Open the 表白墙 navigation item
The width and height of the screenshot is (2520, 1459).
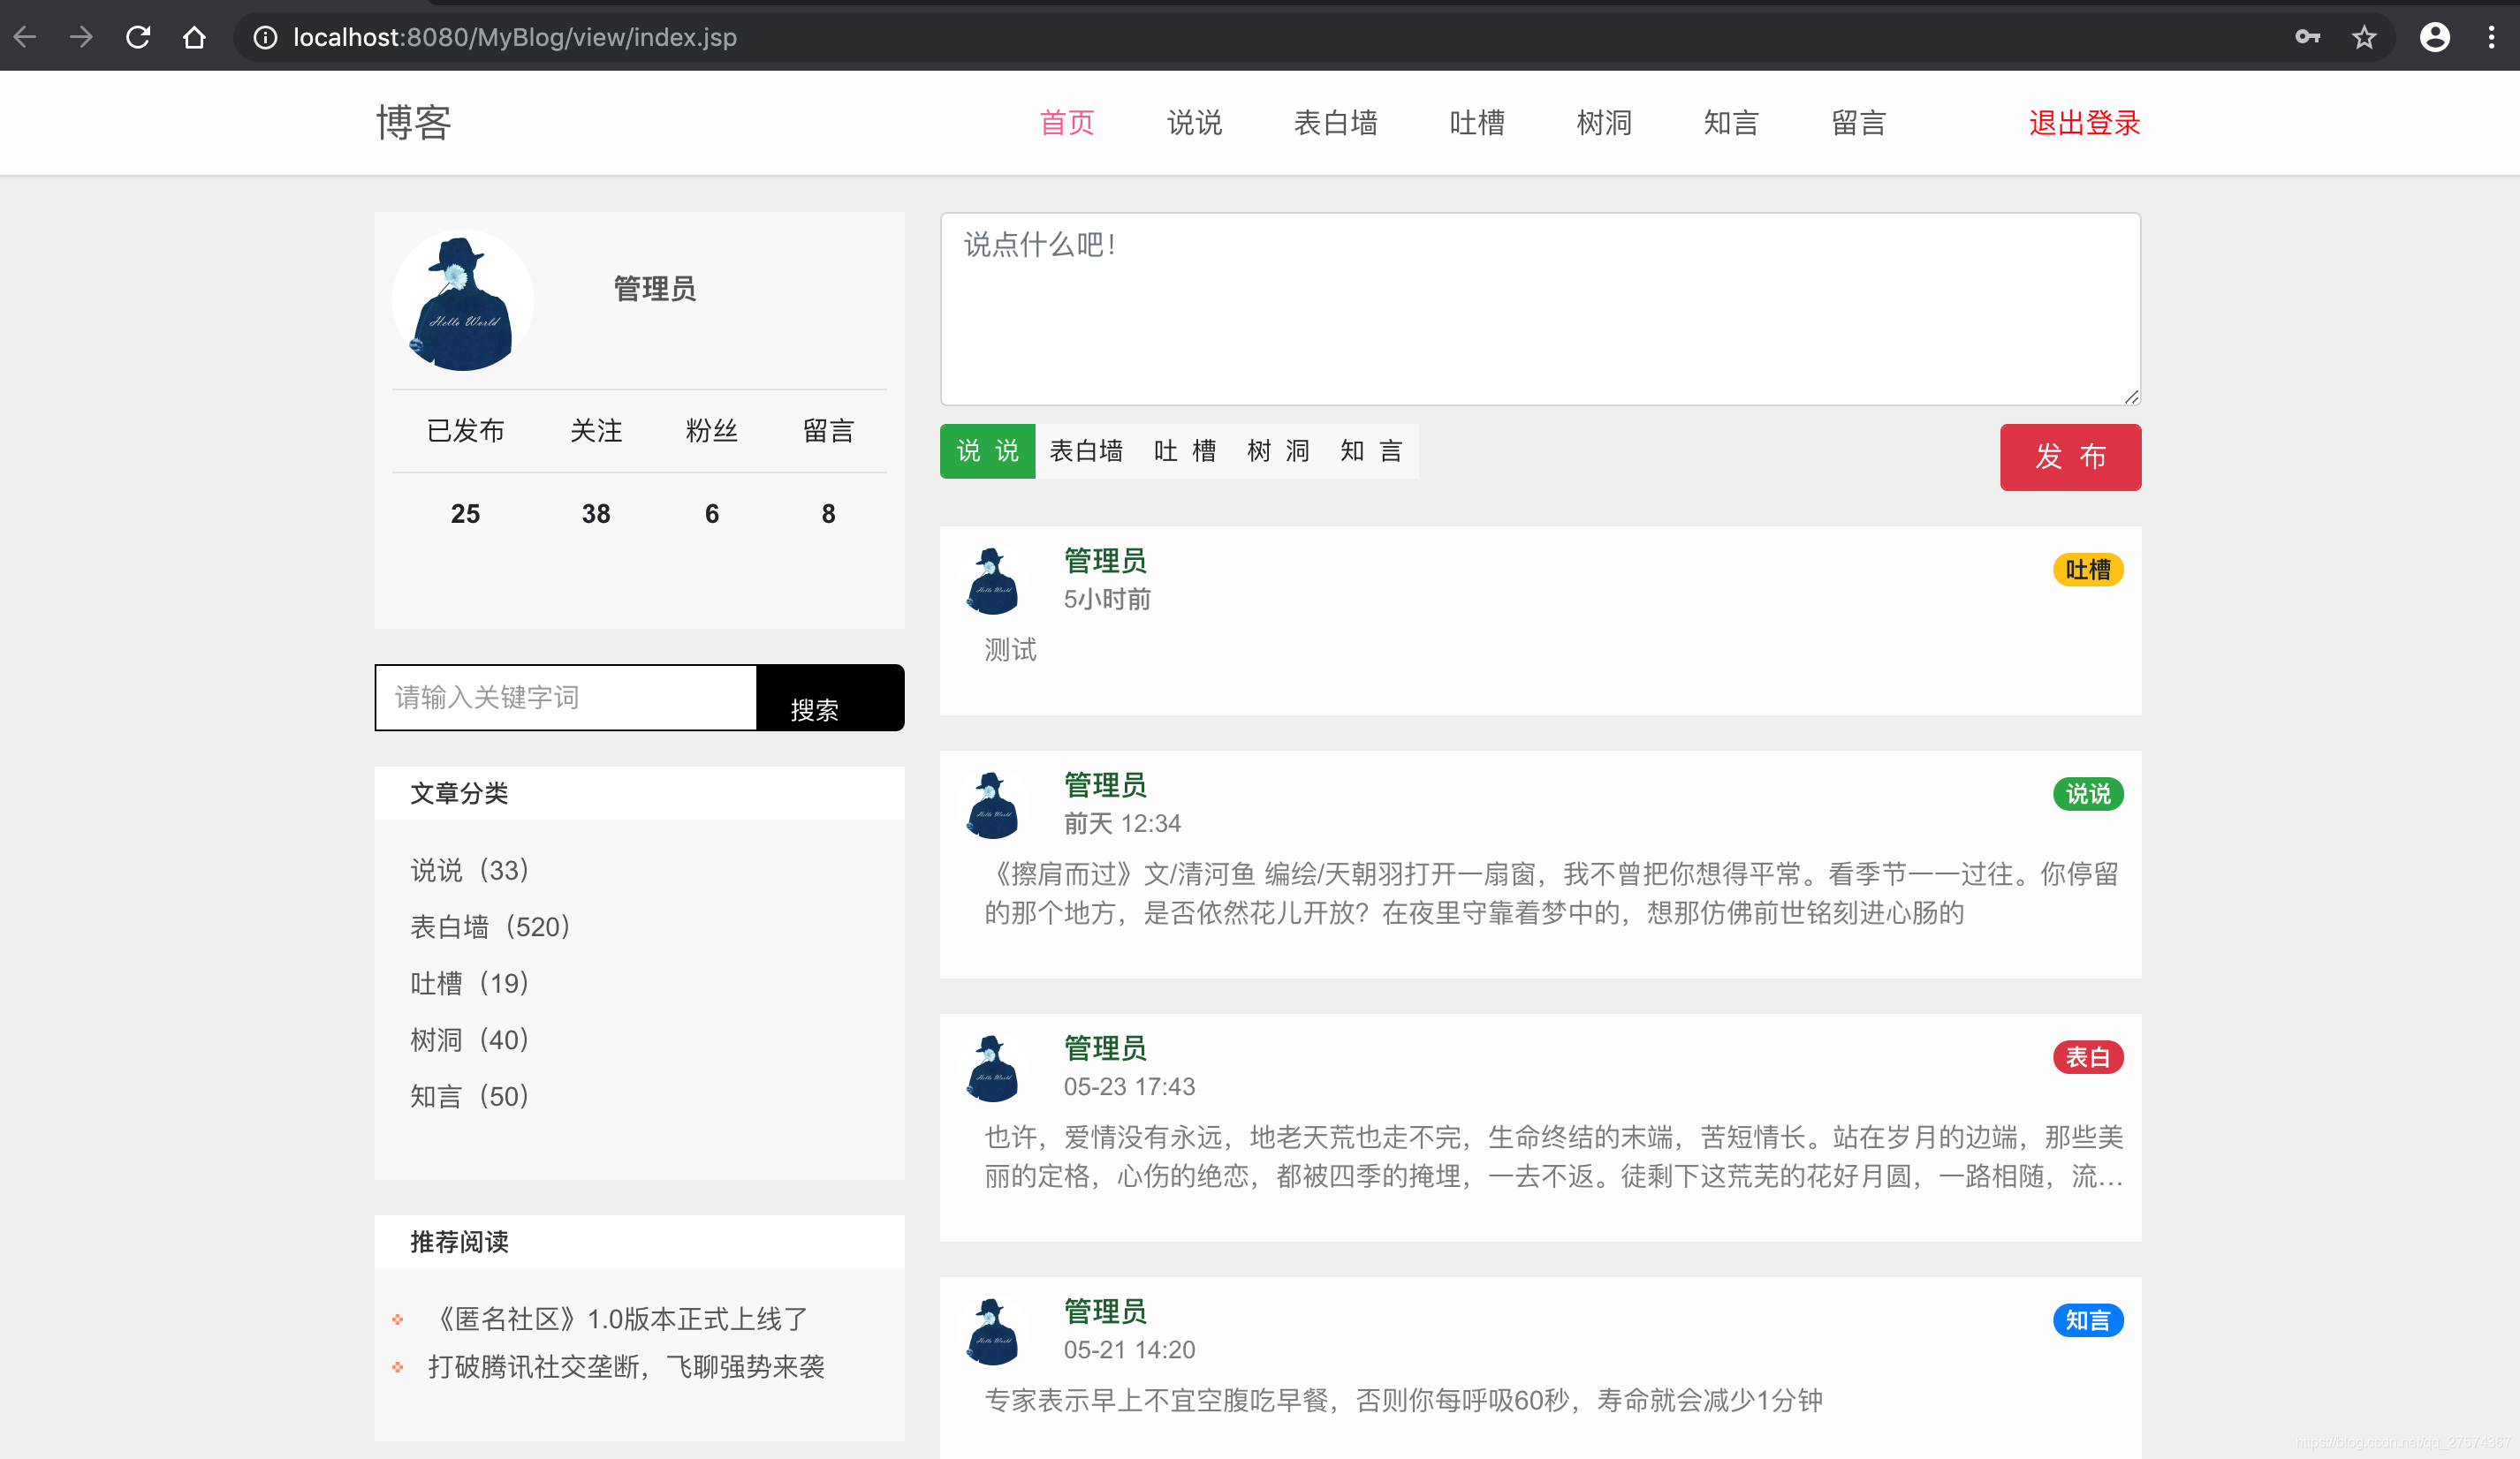tap(1336, 123)
